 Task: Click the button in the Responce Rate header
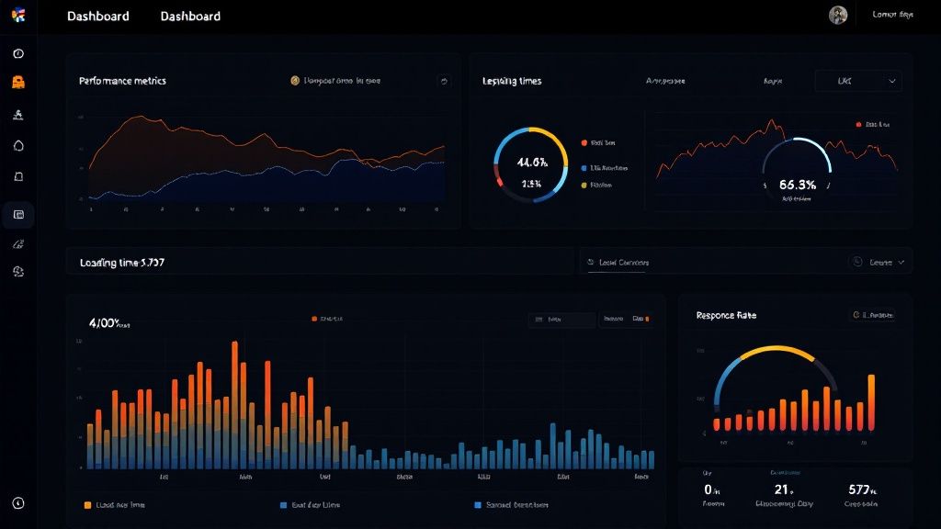[873, 315]
